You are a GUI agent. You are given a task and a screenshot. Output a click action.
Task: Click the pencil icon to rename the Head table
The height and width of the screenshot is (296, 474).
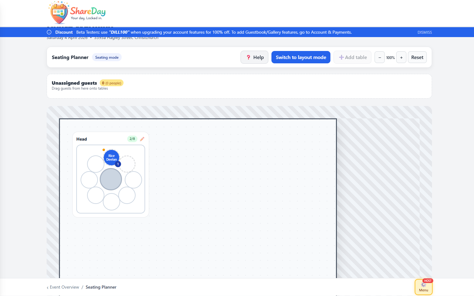[142, 139]
